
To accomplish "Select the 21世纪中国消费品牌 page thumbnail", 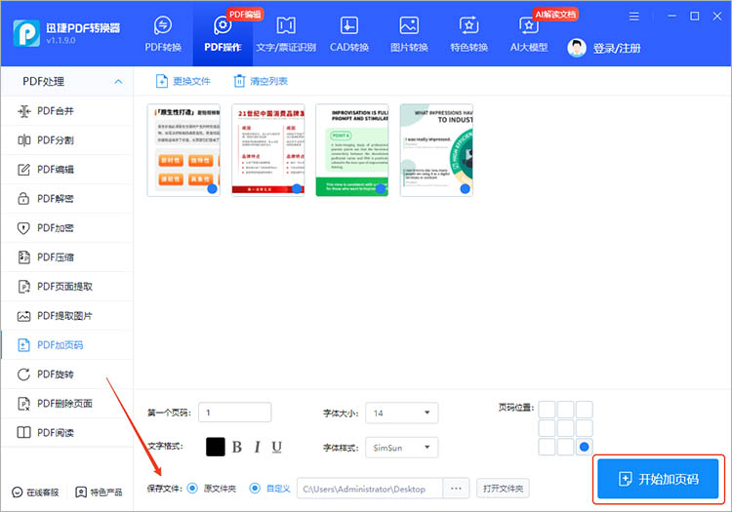I will (268, 149).
